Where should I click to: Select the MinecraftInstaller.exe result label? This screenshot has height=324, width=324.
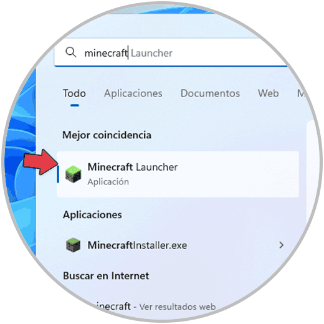coord(137,245)
